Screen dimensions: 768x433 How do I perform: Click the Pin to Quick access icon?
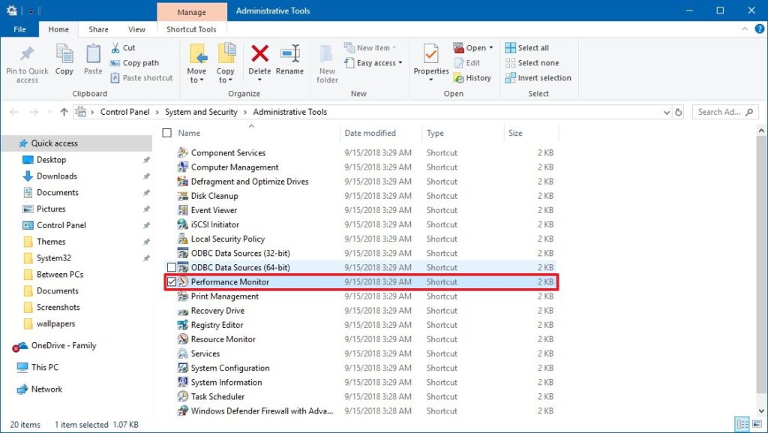click(x=27, y=55)
